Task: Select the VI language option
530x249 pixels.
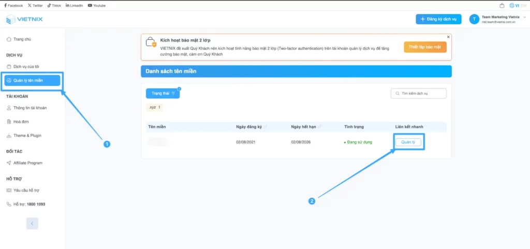Action: tap(517, 6)
